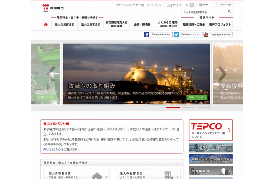The image size is (274, 179).
Task: Click the light bulb on 停電情報 banner
Action: tap(224, 171)
